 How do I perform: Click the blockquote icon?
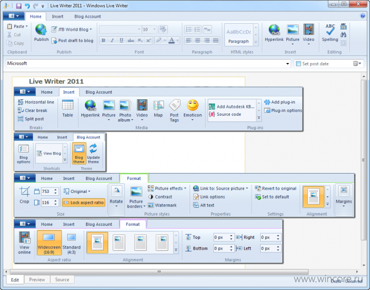[x=207, y=30]
